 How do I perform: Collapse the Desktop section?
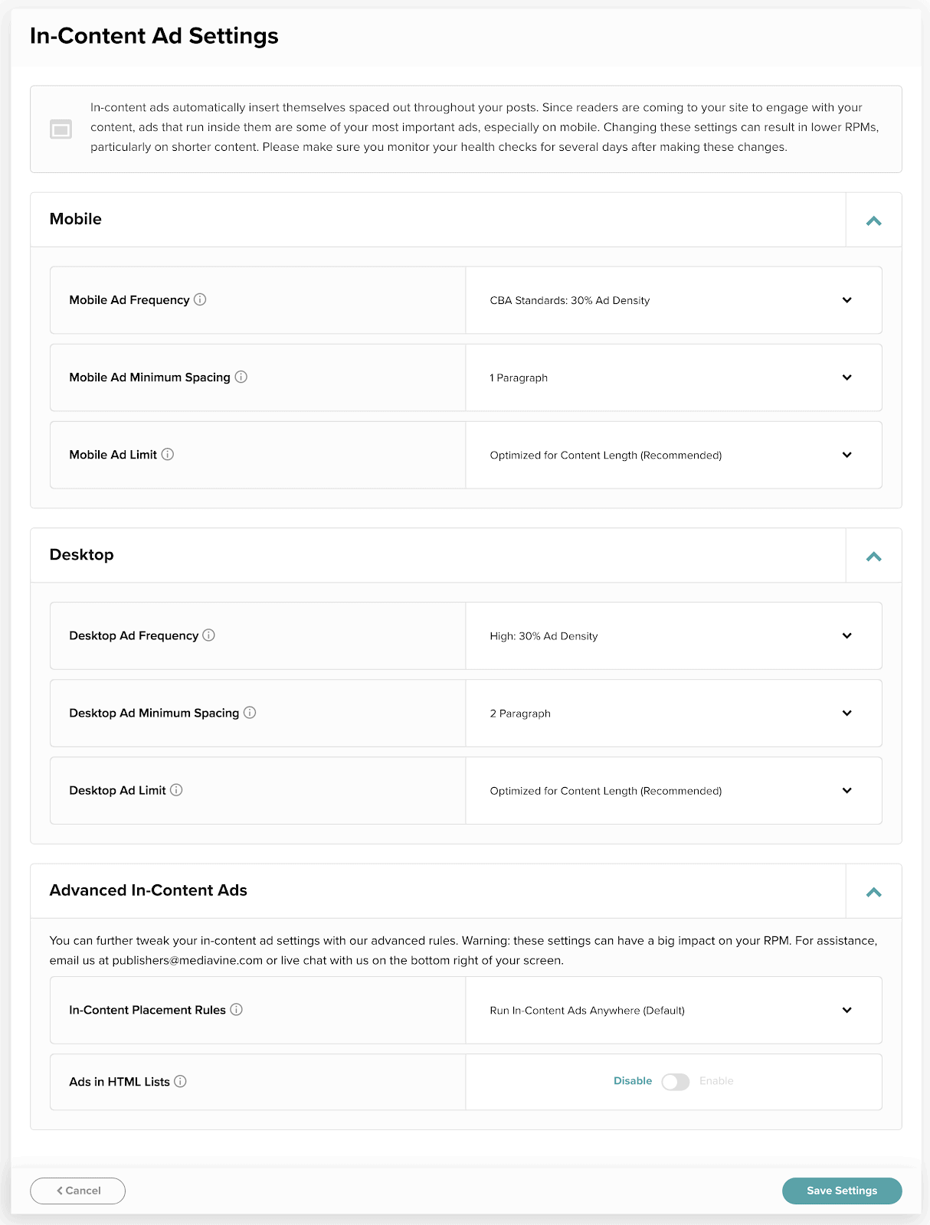click(873, 556)
